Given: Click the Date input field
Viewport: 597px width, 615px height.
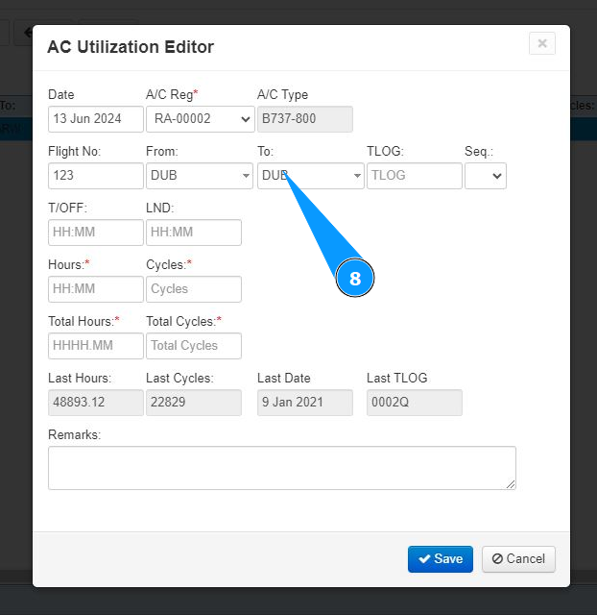Looking at the screenshot, I should pos(95,119).
